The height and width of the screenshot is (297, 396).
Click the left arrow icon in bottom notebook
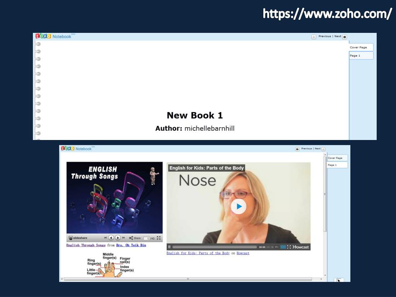coord(297,149)
